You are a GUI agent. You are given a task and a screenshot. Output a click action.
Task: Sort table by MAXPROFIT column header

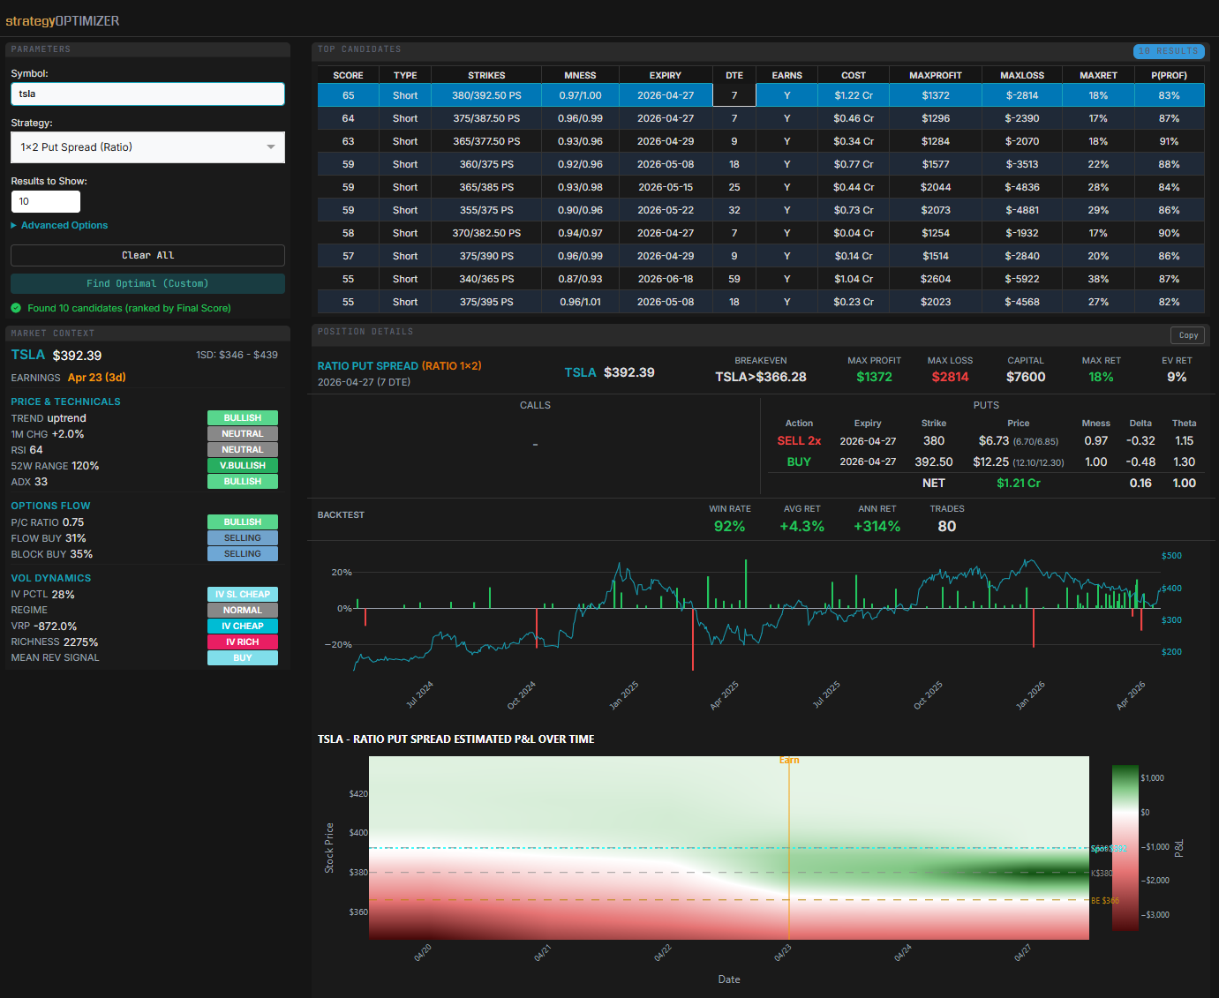click(x=936, y=75)
